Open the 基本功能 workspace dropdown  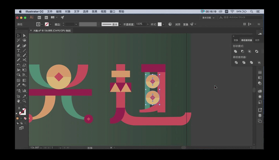point(208,17)
